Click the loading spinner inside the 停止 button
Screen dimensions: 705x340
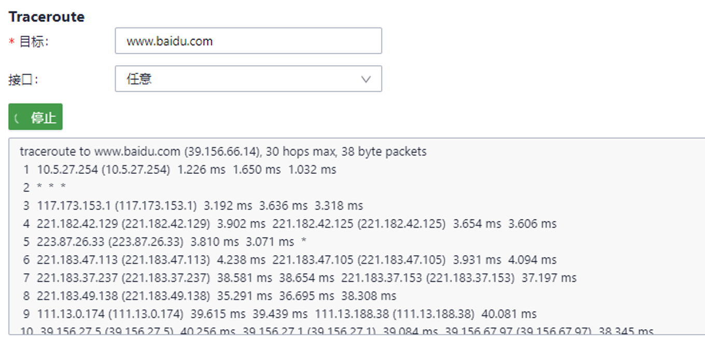coord(17,118)
